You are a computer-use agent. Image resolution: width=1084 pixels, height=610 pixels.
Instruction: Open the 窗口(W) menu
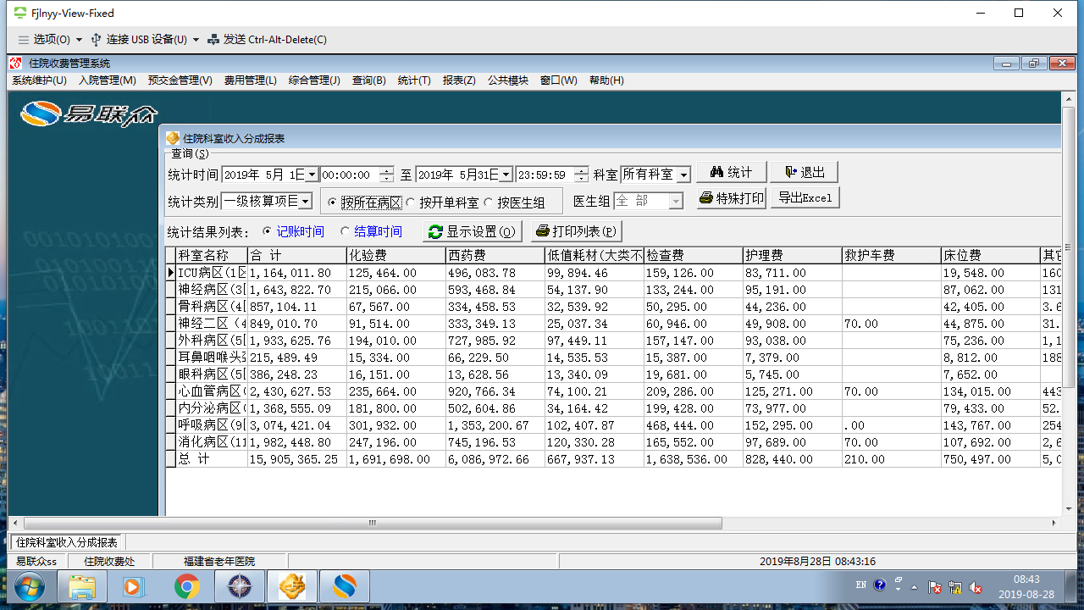[x=559, y=80]
